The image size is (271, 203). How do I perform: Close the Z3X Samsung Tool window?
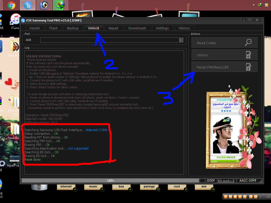click(257, 20)
